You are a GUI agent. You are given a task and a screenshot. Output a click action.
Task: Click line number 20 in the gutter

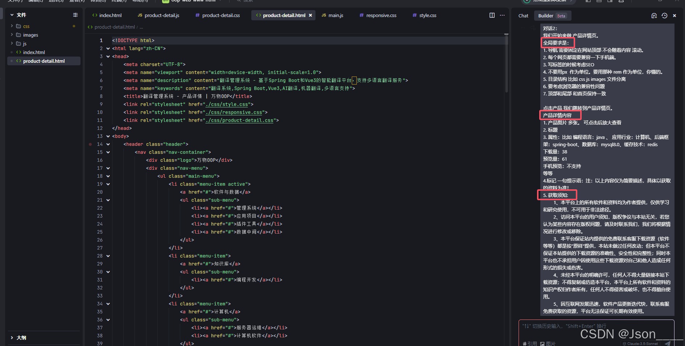(x=100, y=192)
